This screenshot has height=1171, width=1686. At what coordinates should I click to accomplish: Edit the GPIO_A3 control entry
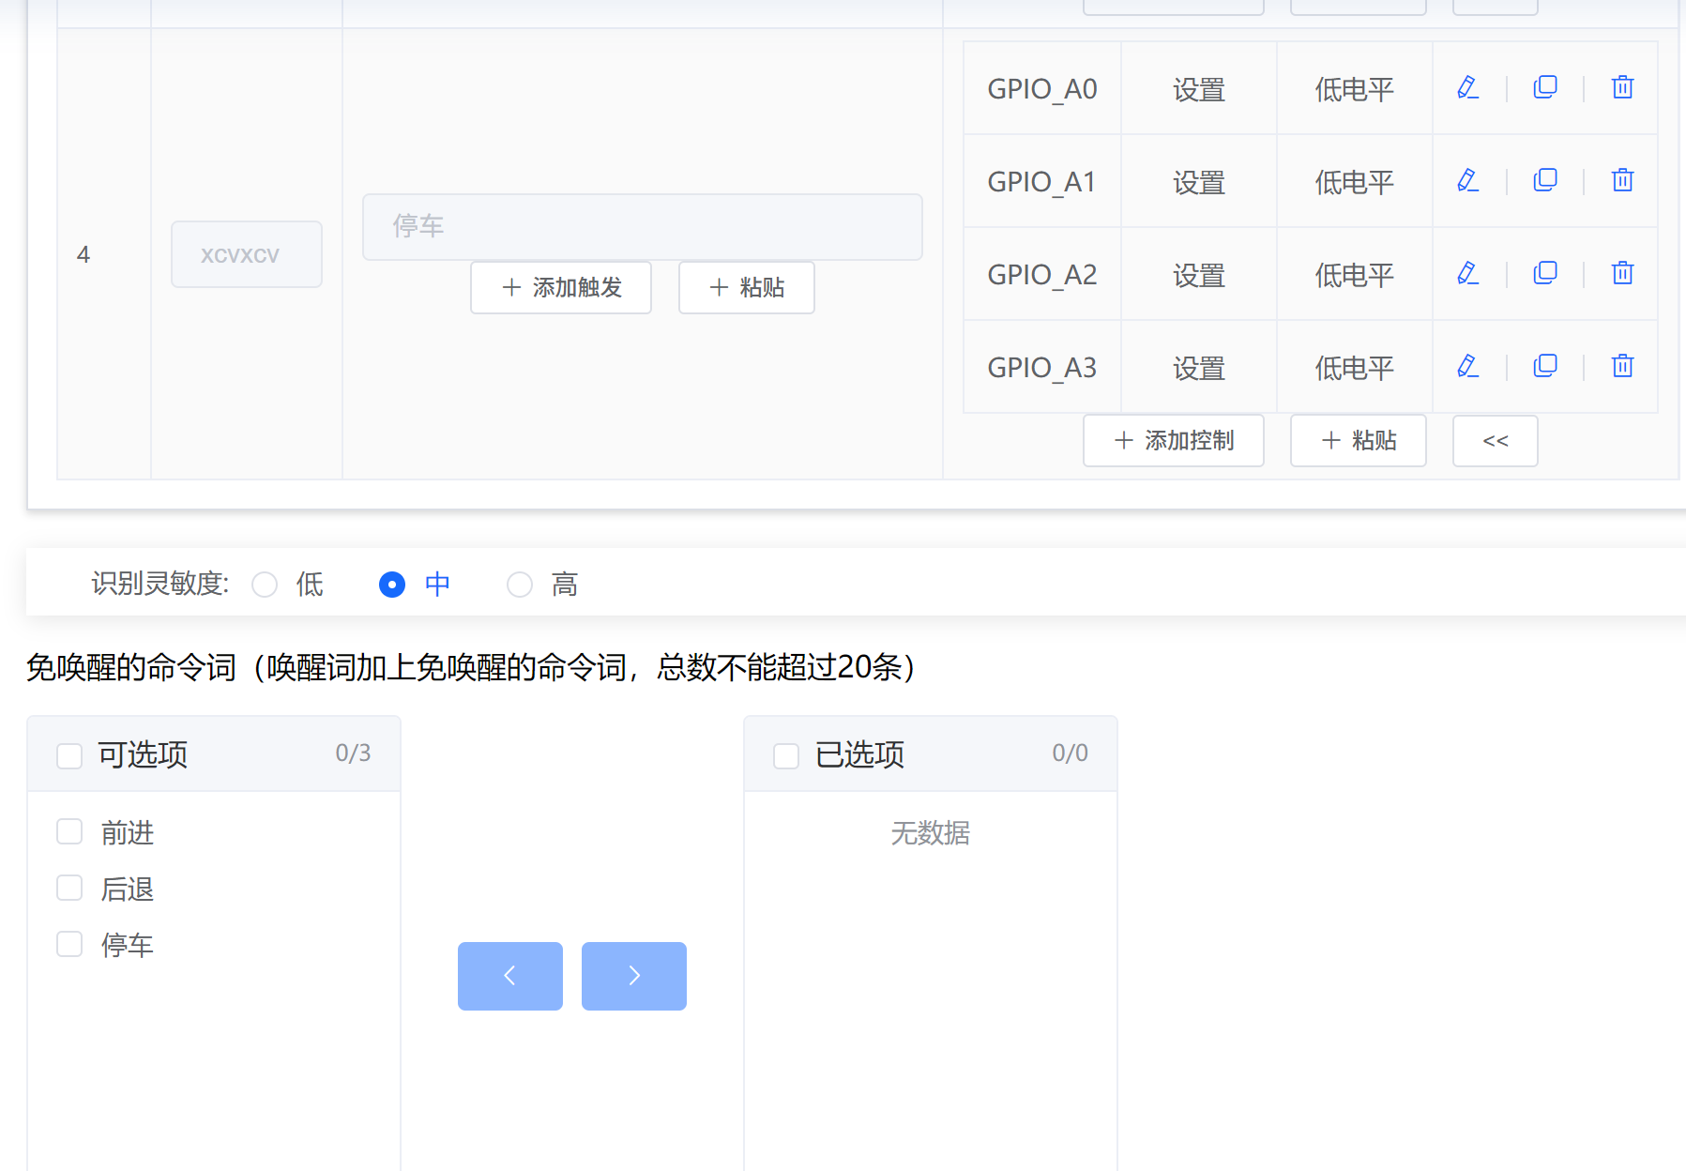1467,366
